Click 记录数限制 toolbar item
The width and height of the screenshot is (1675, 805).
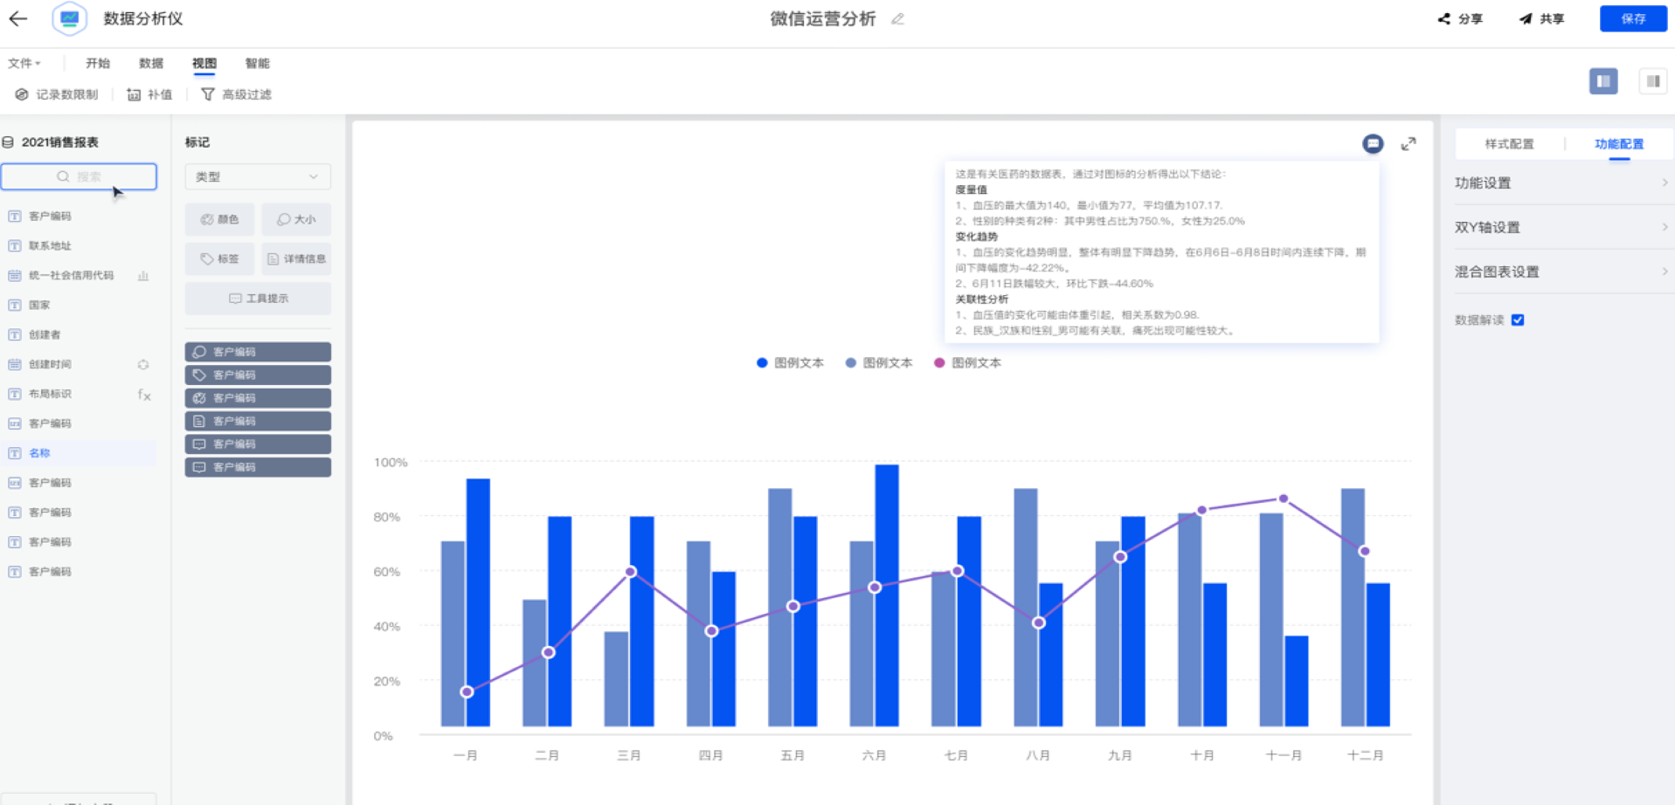[x=57, y=94]
